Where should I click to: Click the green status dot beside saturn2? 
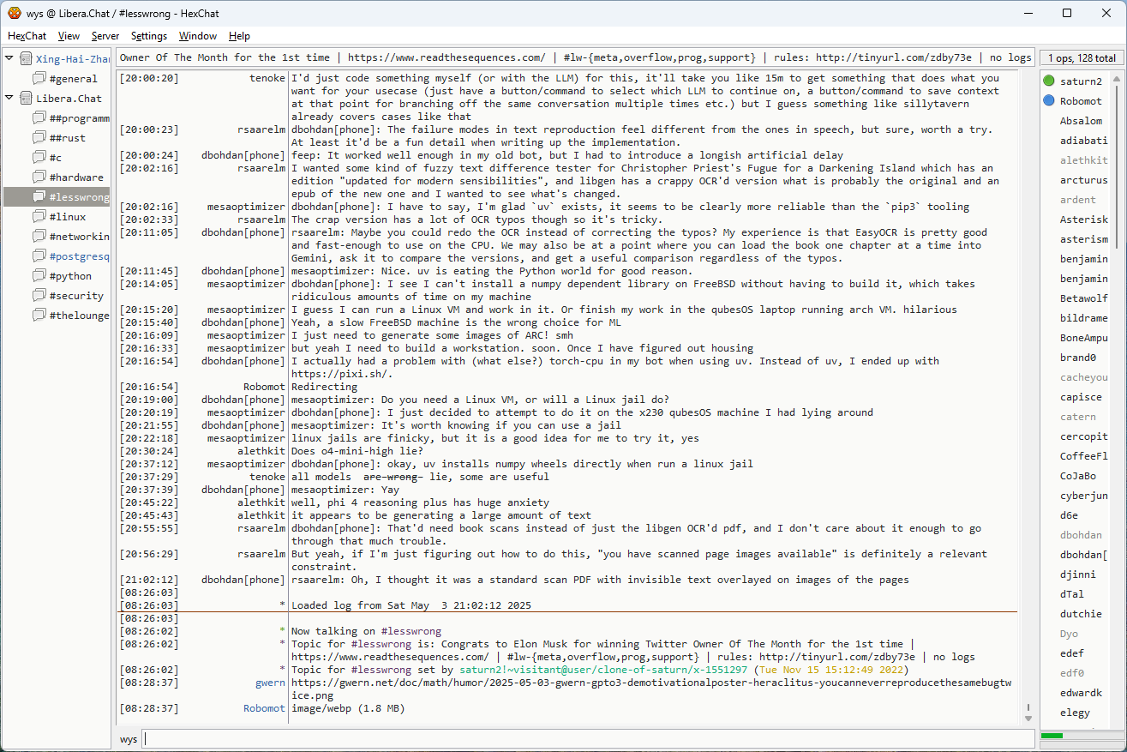(x=1049, y=81)
